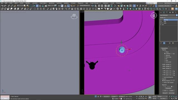Click the up arrow icon in second toolbar
This screenshot has width=178, height=100.
pos(121,9)
